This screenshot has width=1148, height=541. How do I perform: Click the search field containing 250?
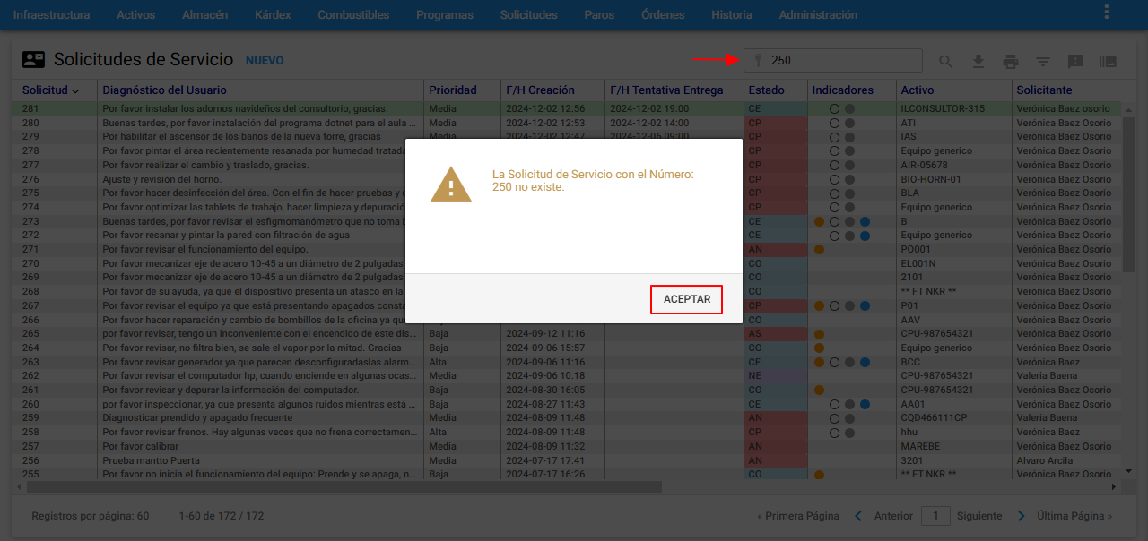[x=833, y=61]
